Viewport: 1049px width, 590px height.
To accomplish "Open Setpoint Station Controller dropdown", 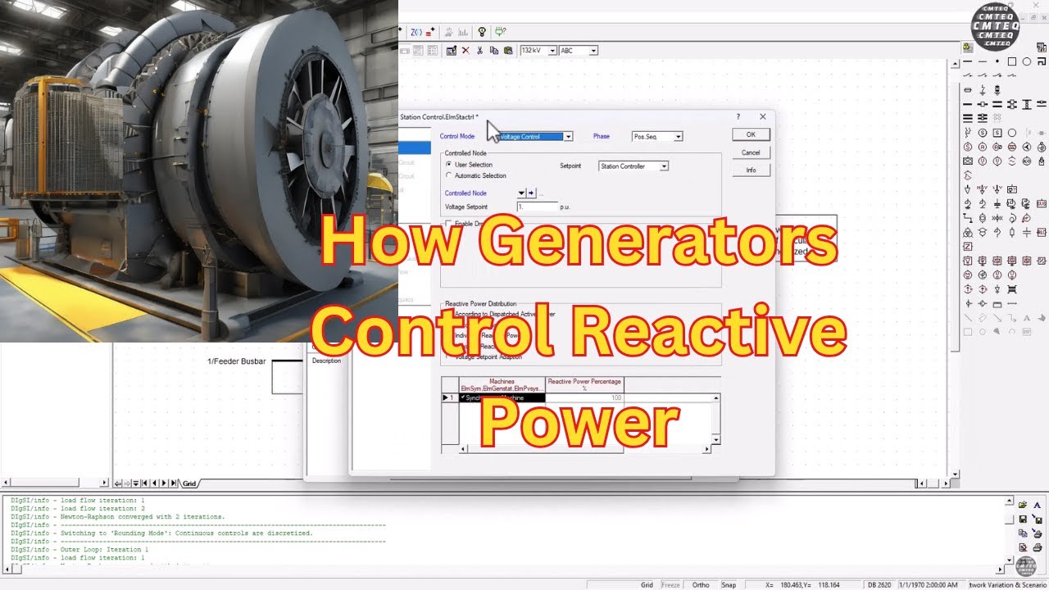I will pyautogui.click(x=664, y=166).
